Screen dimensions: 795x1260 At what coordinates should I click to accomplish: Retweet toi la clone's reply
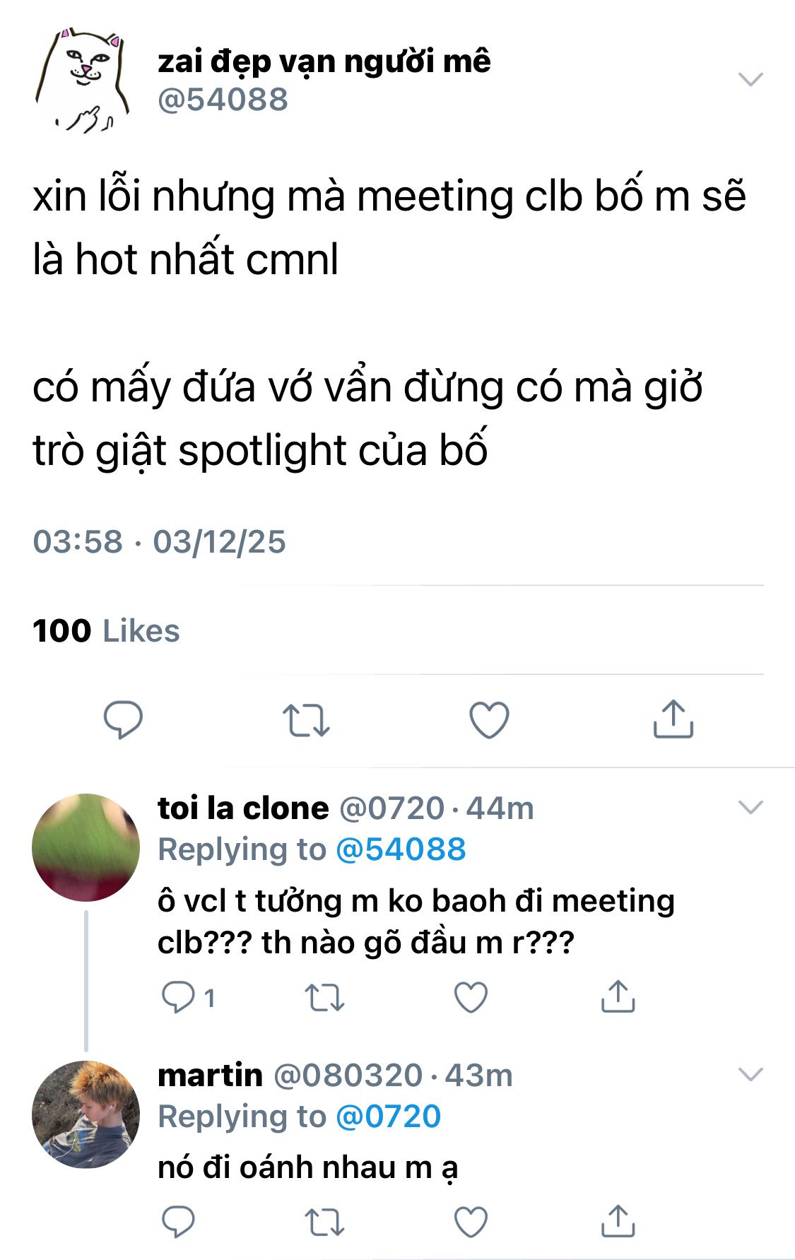324,998
